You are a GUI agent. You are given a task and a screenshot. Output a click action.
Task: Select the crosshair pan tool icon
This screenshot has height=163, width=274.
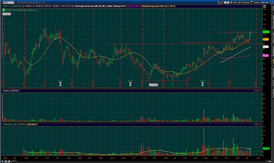(3, 161)
